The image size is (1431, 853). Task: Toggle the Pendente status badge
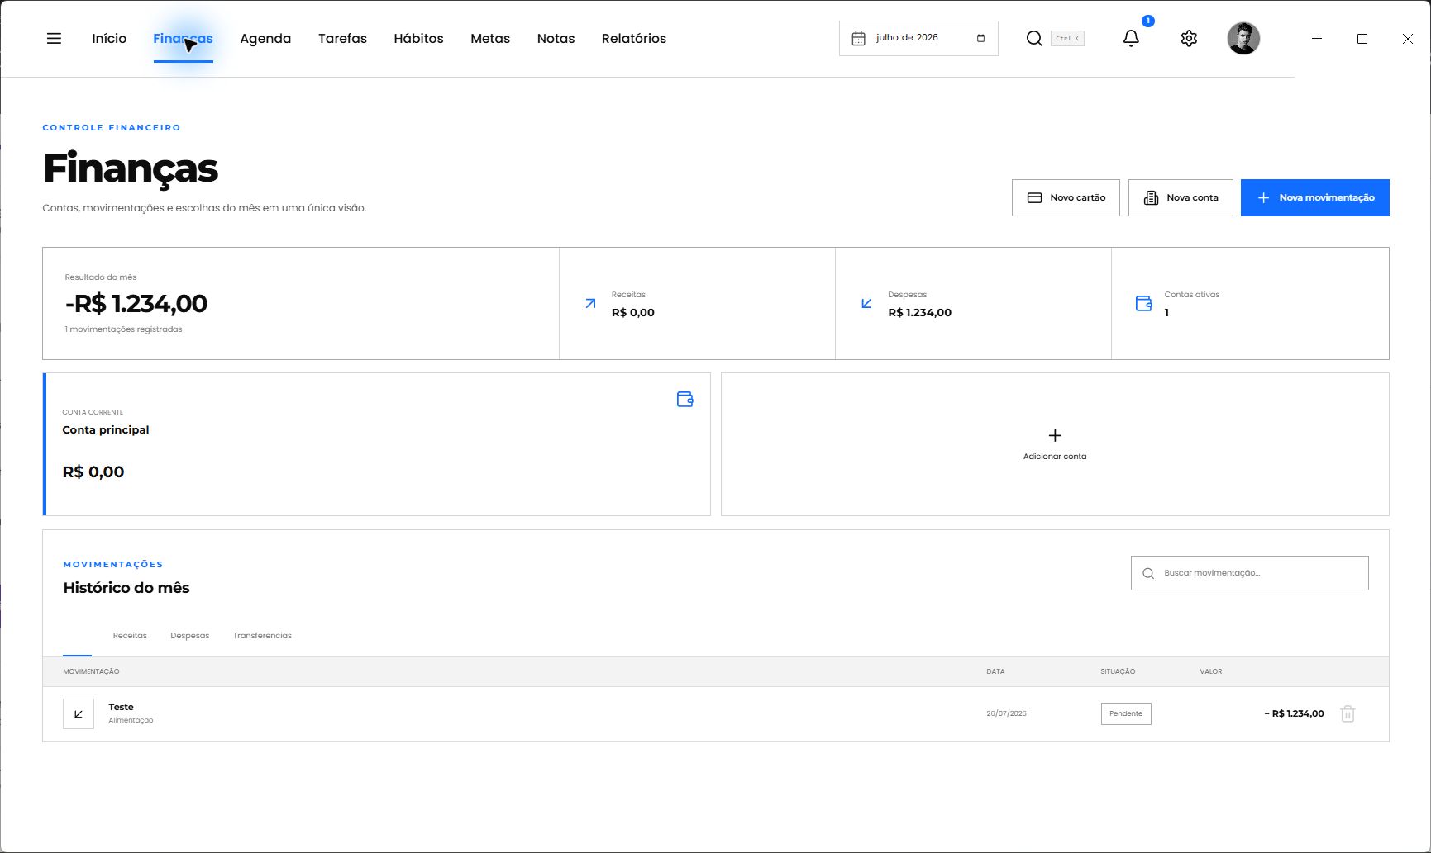tap(1126, 713)
